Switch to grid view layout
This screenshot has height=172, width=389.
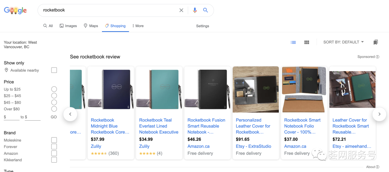(x=307, y=42)
